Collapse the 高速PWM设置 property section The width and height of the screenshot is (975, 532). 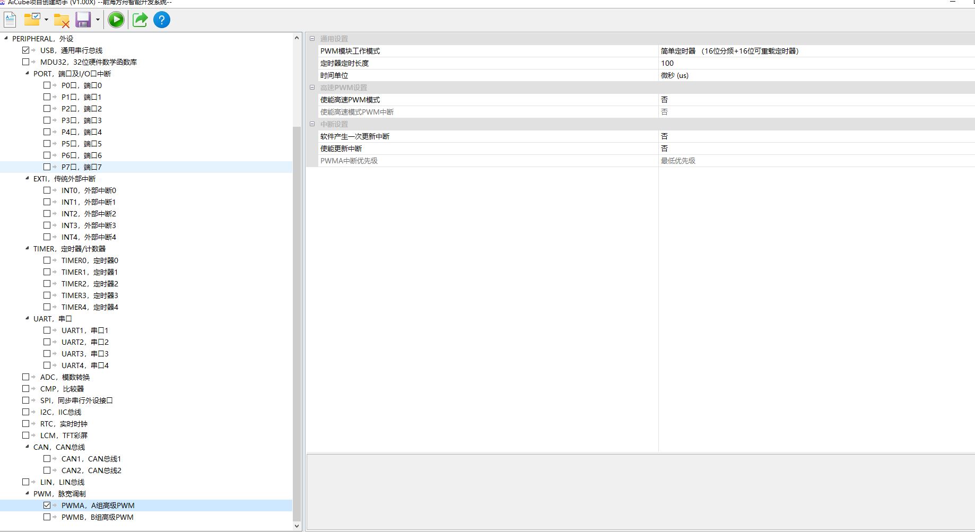(x=312, y=88)
